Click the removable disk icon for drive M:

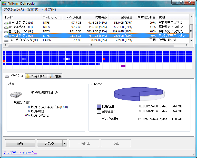click(6, 41)
